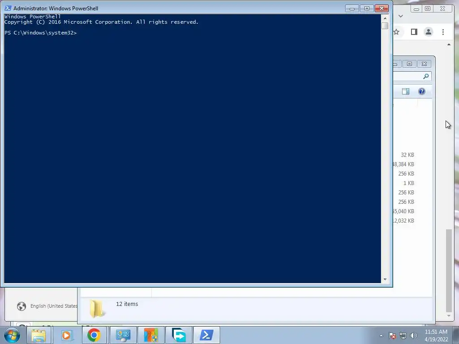The height and width of the screenshot is (344, 459).
Task: Click the PowerShell icon in title bar
Action: pyautogui.click(x=8, y=8)
